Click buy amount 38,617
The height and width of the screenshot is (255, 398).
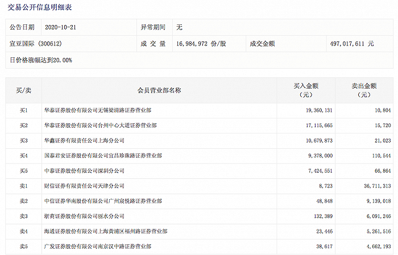325,246
